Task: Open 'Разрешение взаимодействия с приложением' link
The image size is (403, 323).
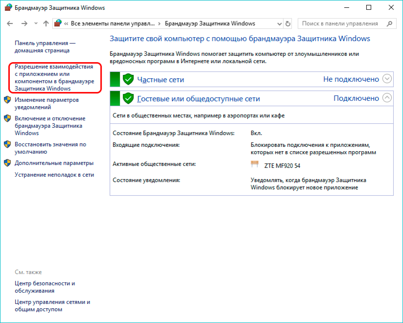Action: pyautogui.click(x=54, y=77)
